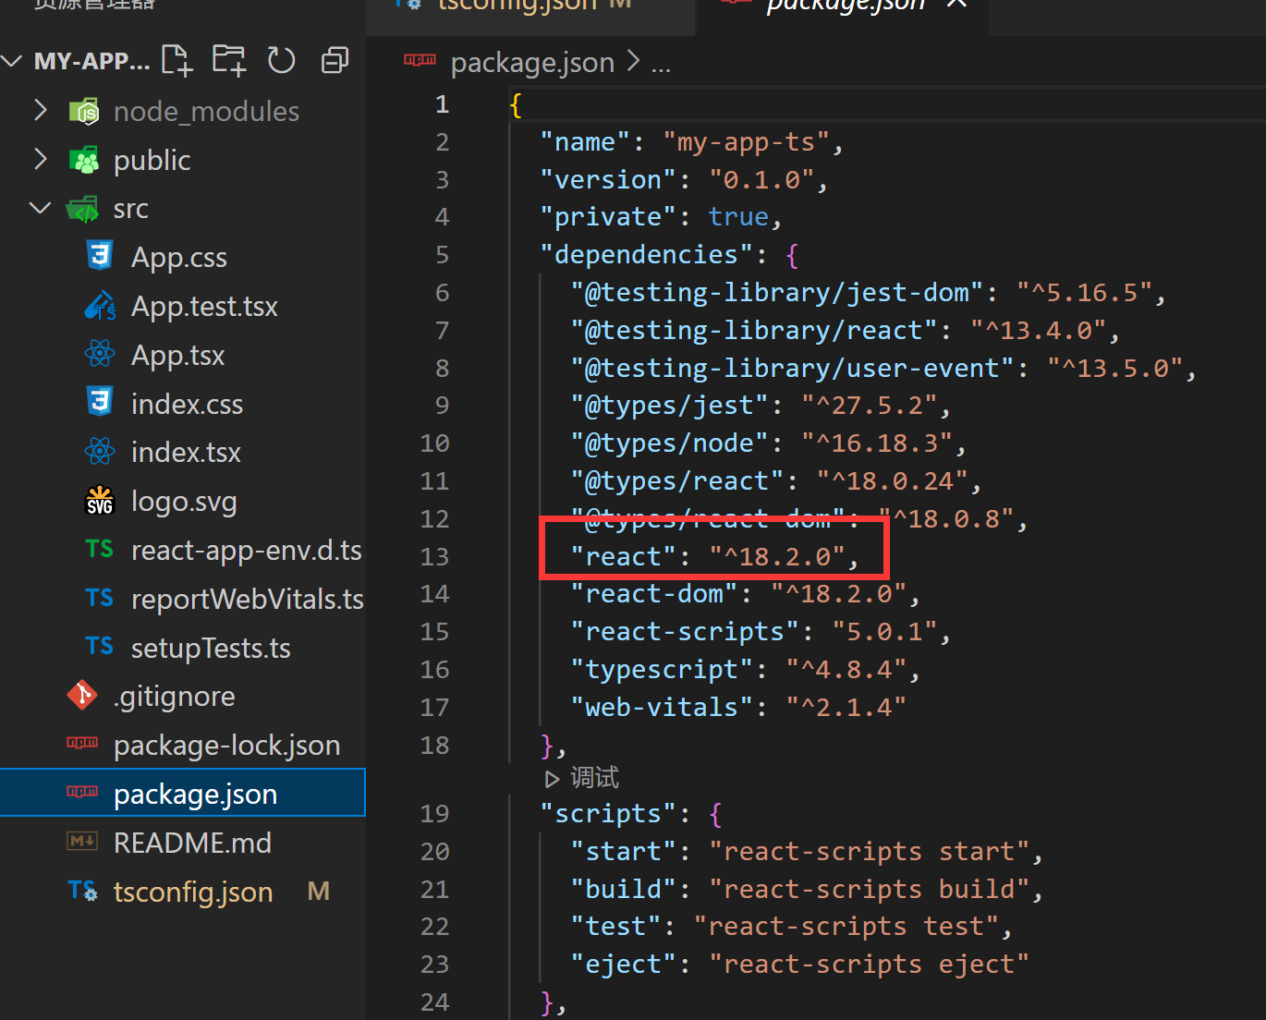Click the git icon beside .gitignore
This screenshot has height=1020, width=1266.
(x=82, y=696)
